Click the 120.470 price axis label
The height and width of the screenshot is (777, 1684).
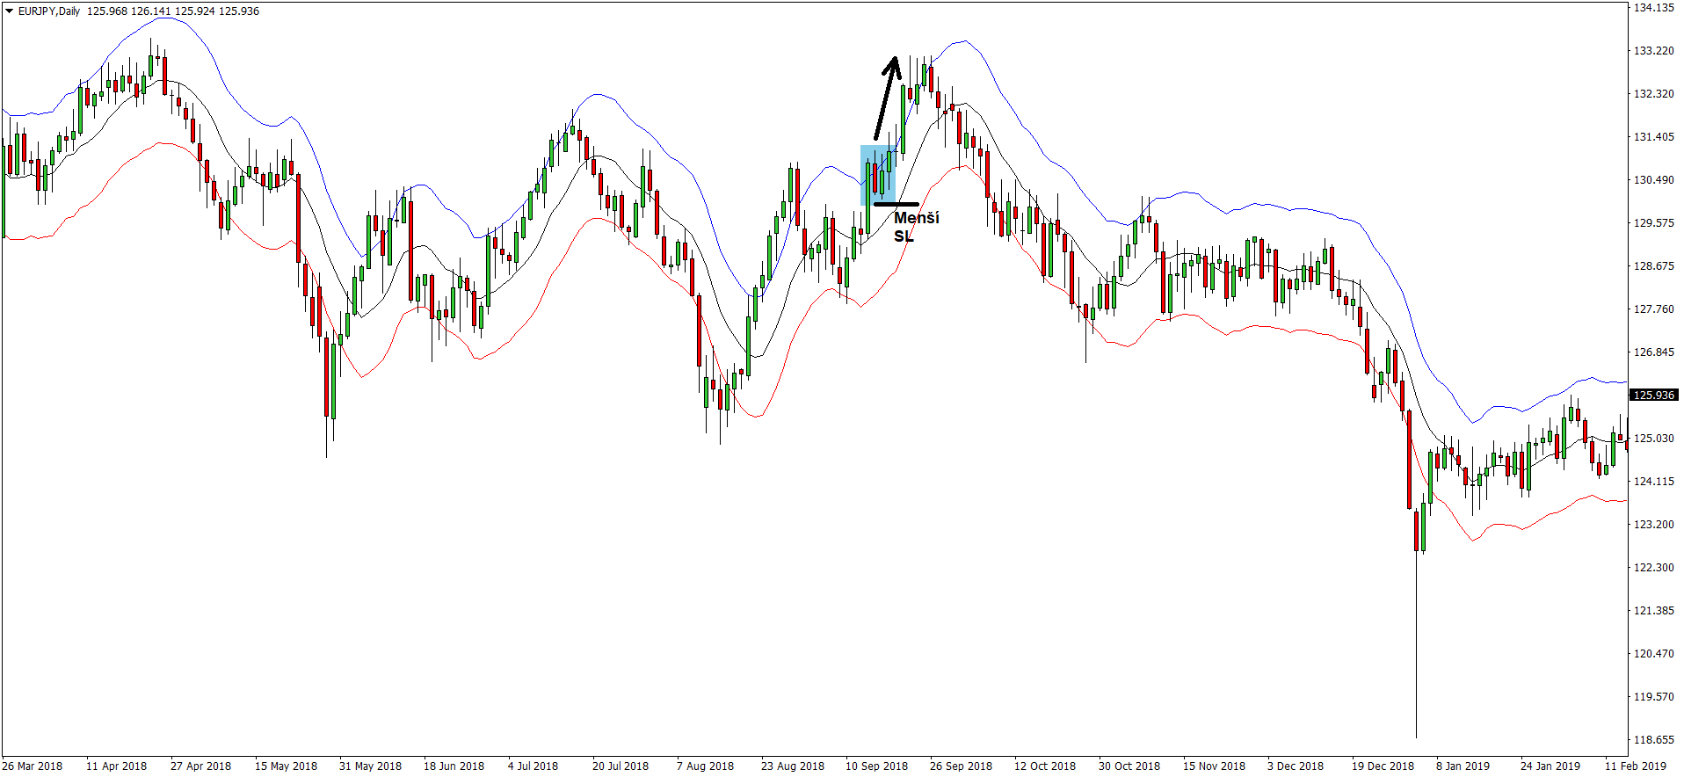[x=1653, y=654]
